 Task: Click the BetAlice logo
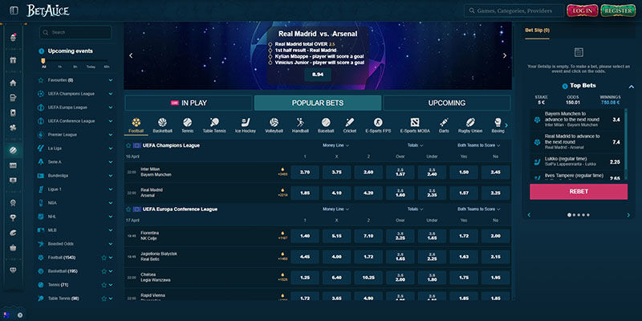48,10
